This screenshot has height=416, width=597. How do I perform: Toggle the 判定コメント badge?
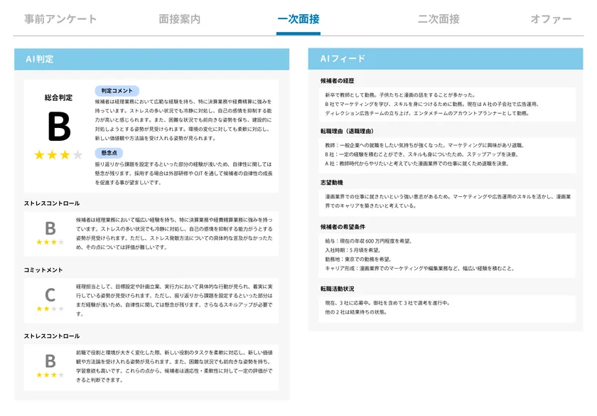point(116,90)
